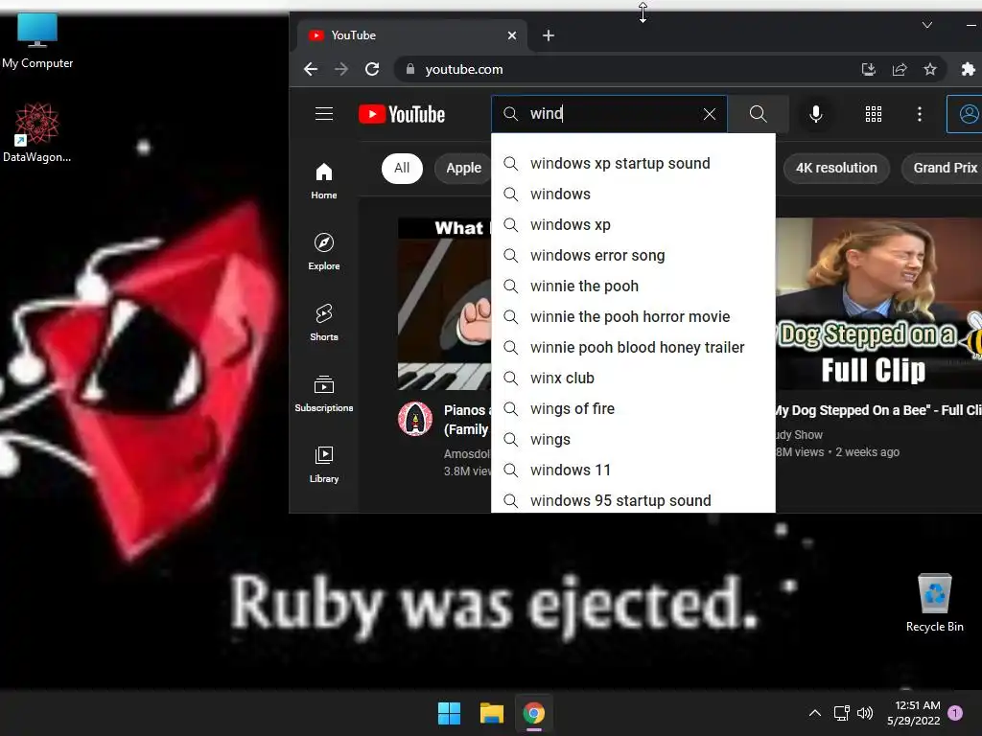Viewport: 982px width, 736px height.
Task: Open YouTube settings three-dot menu
Action: (x=920, y=114)
